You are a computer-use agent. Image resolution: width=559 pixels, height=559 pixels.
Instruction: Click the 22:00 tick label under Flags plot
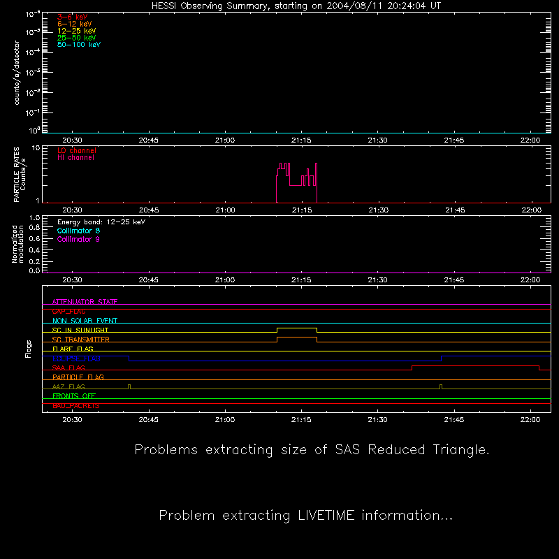click(x=530, y=420)
